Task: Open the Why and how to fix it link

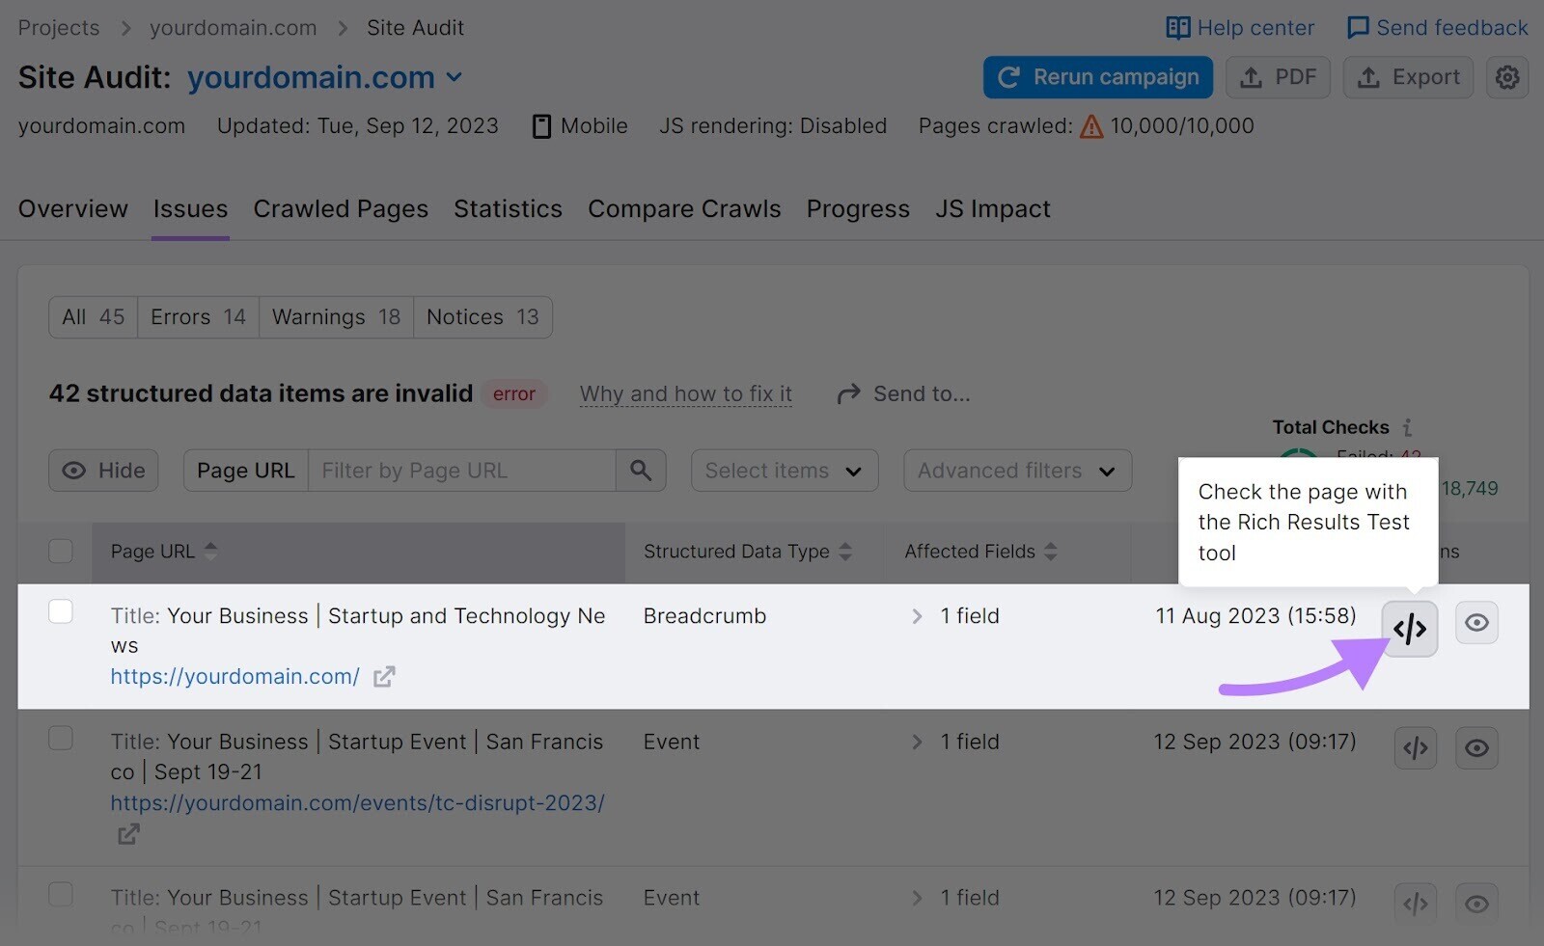Action: [685, 393]
